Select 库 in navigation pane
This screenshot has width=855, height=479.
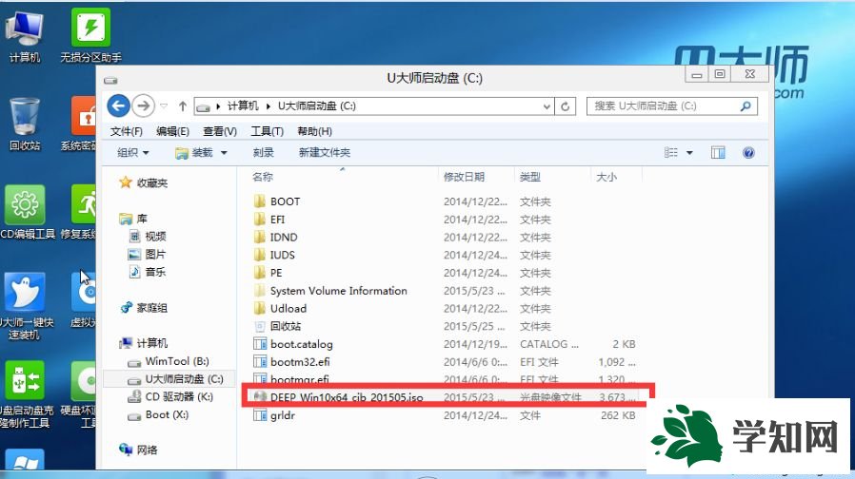tap(133, 219)
